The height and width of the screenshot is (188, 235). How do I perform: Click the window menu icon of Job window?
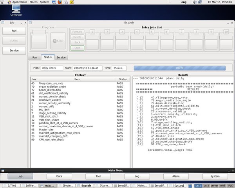pyautogui.click(x=3, y=23)
